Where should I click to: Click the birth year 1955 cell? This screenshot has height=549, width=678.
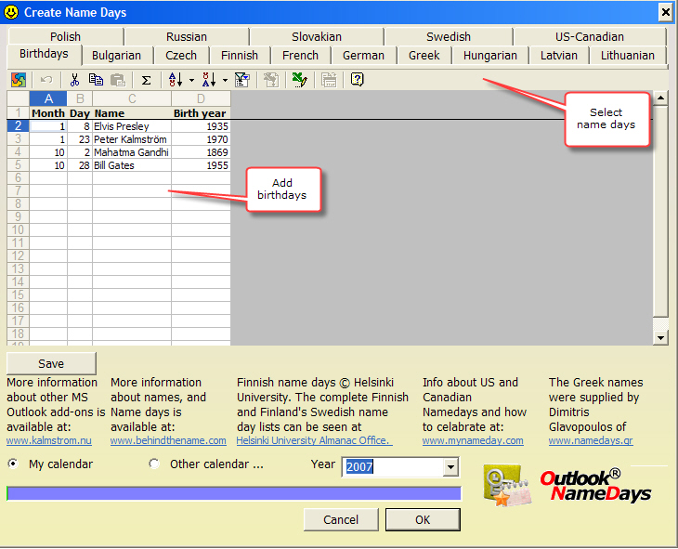pyautogui.click(x=201, y=165)
